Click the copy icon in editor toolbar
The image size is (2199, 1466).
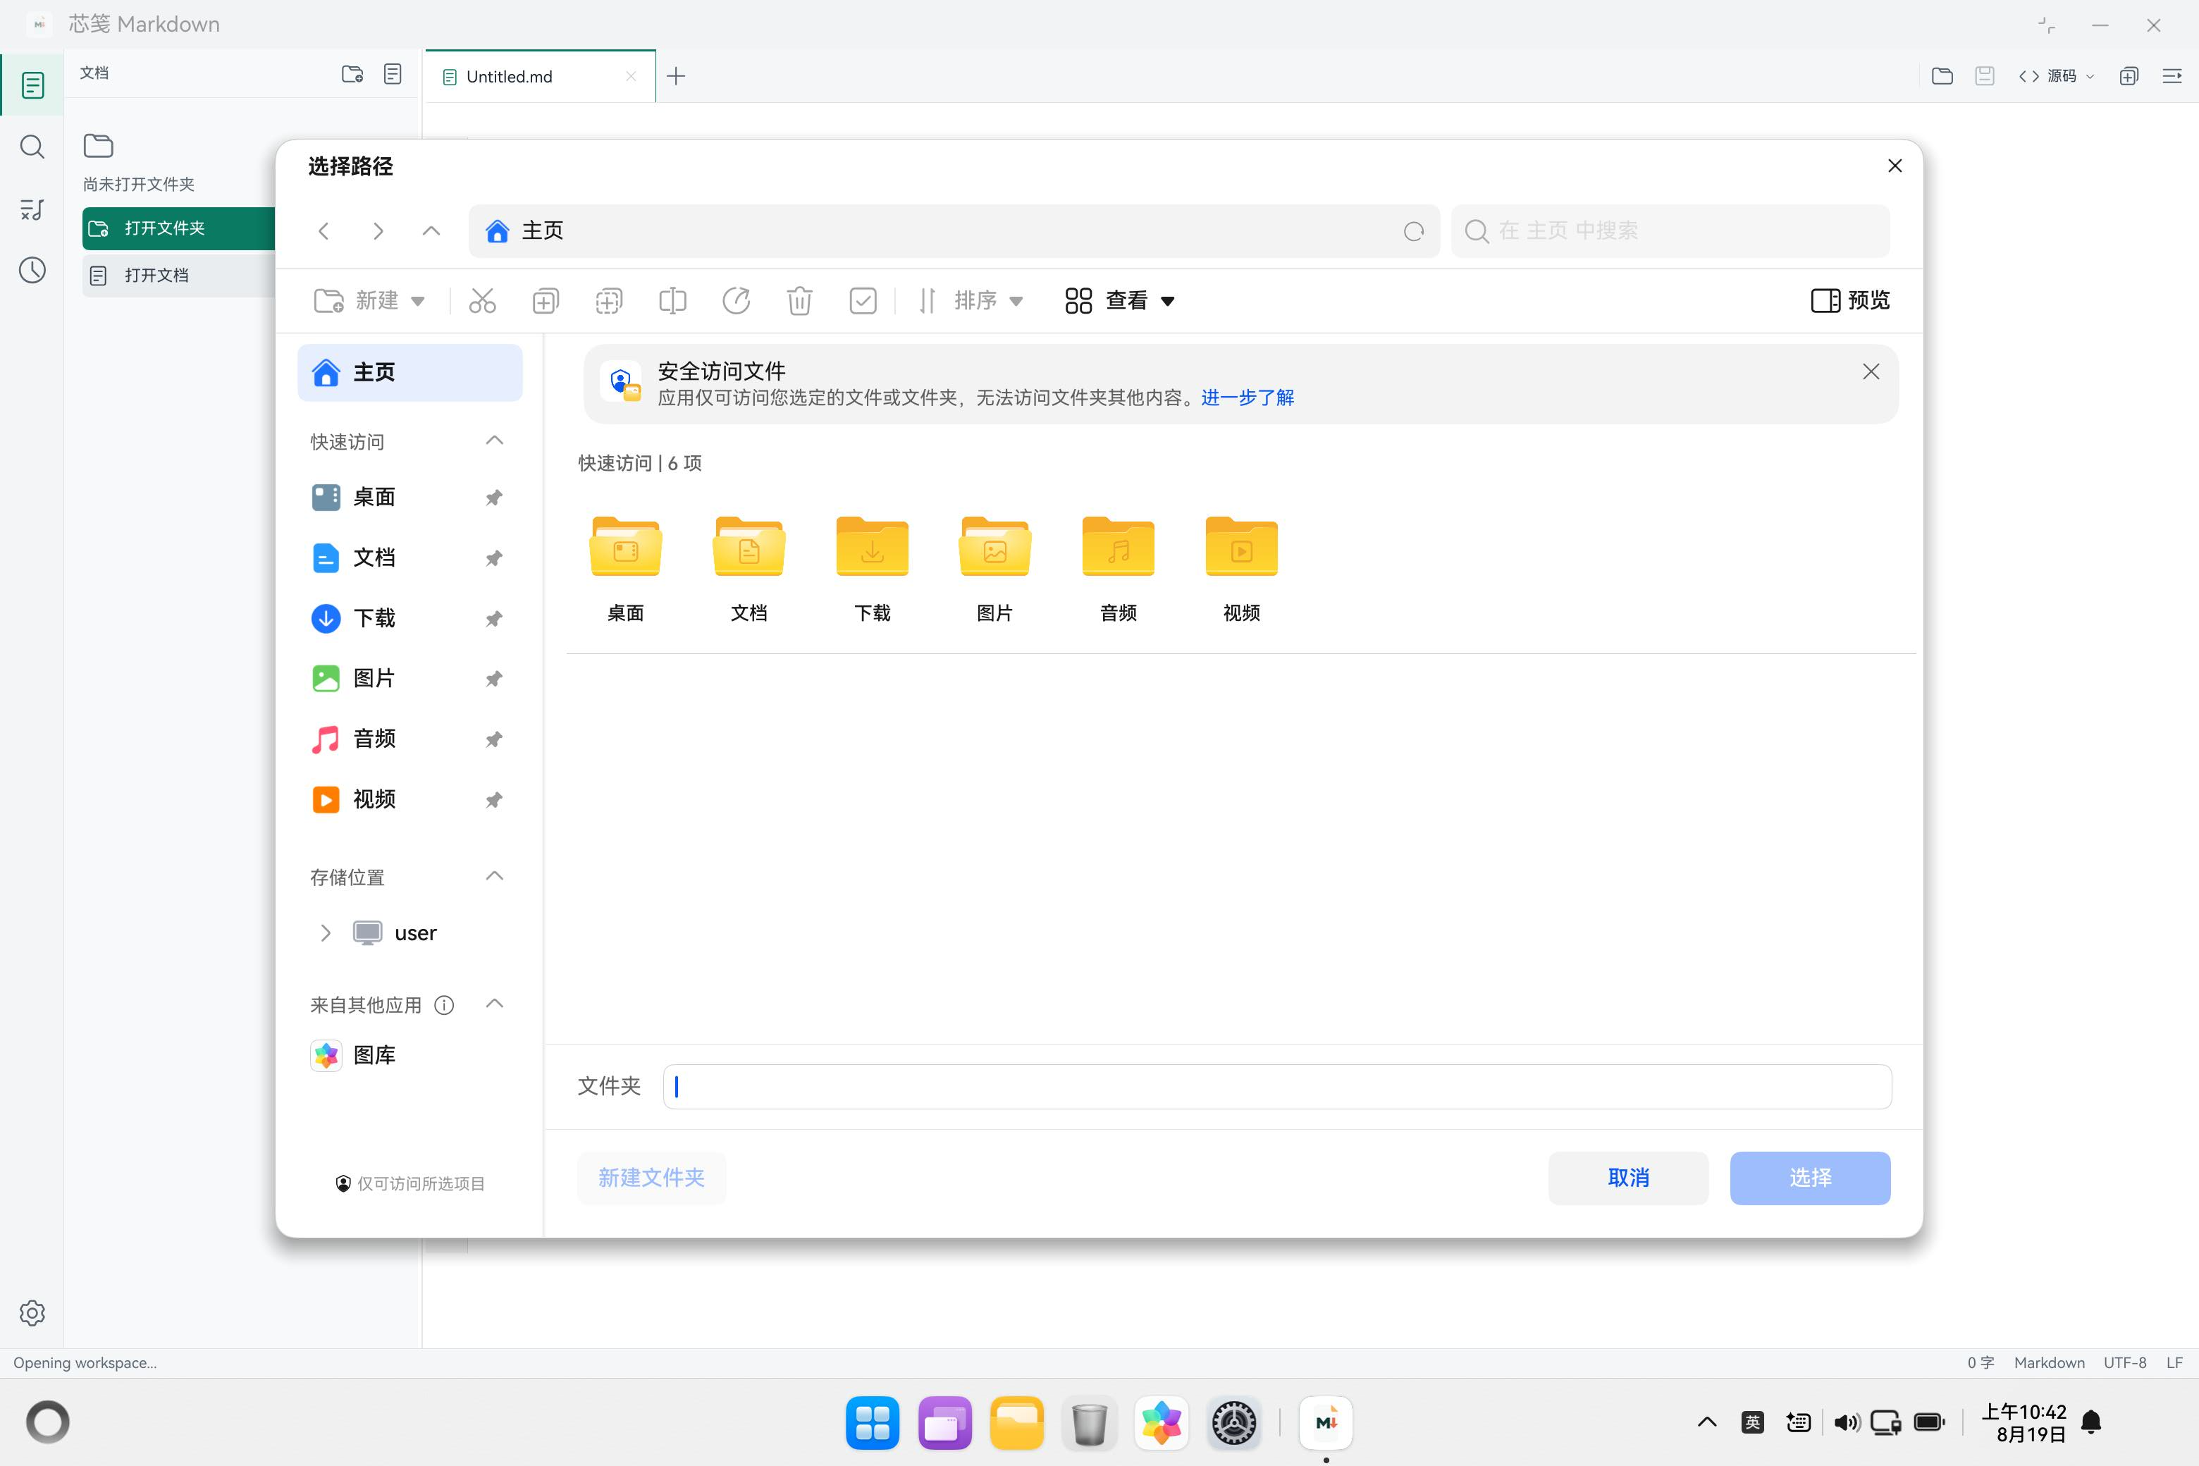click(x=2129, y=75)
